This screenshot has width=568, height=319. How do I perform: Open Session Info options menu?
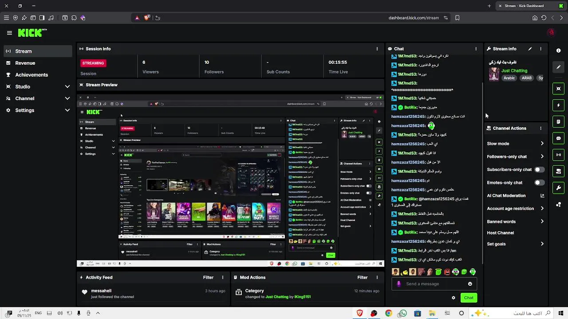377,49
